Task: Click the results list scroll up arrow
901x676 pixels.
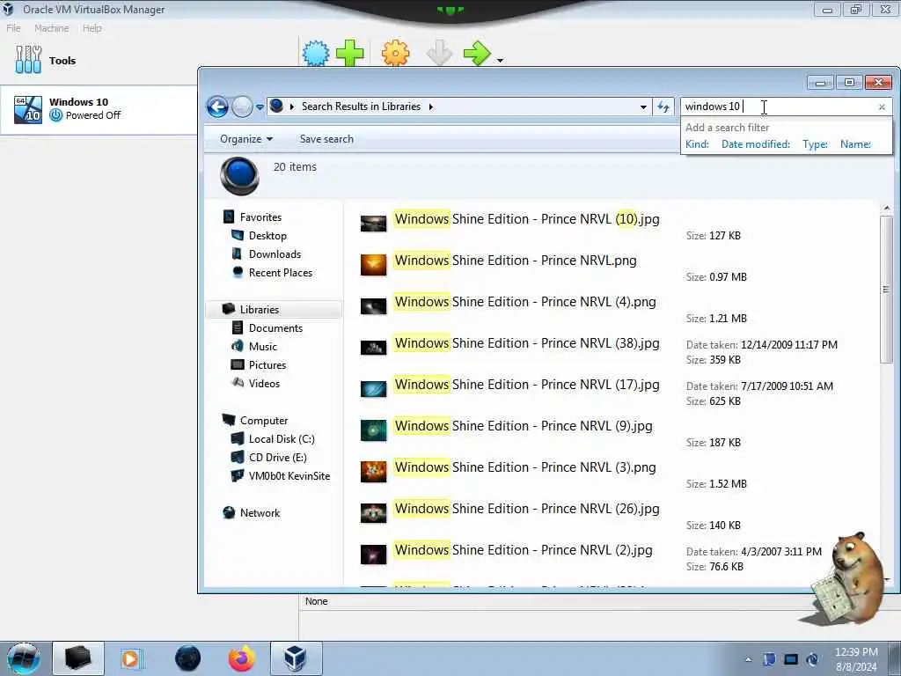Action: pos(886,208)
